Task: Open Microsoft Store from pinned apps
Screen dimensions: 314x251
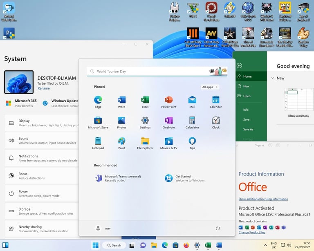Action: 98,123
